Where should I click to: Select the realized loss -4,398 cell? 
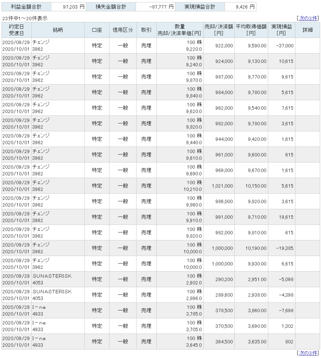click(x=282, y=295)
